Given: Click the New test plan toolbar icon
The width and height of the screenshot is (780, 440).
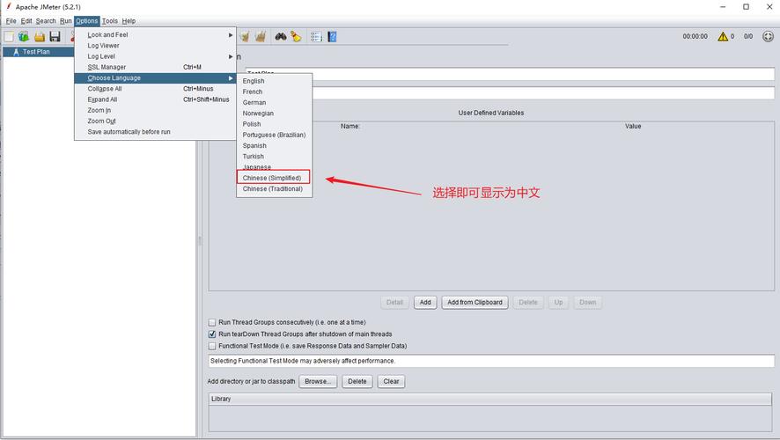Looking at the screenshot, I should point(9,36).
